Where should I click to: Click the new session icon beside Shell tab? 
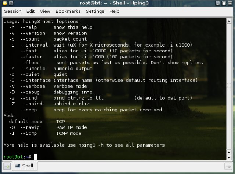7,166
